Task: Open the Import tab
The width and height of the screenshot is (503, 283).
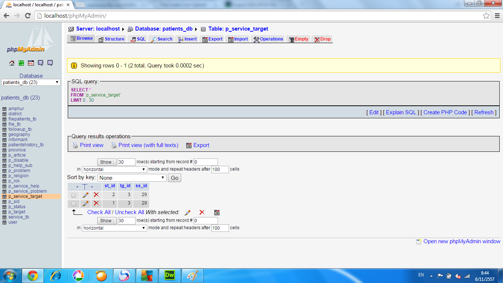Action: [238, 39]
